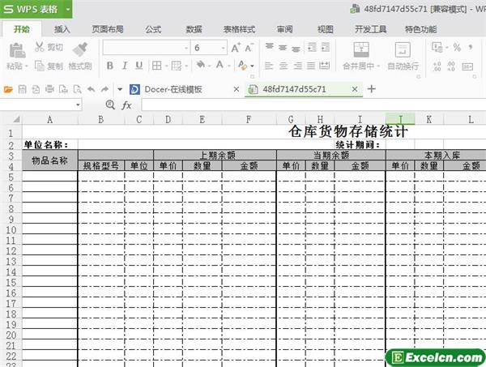
Task: Expand the quick access toolbar dropdown
Action: coord(120,90)
